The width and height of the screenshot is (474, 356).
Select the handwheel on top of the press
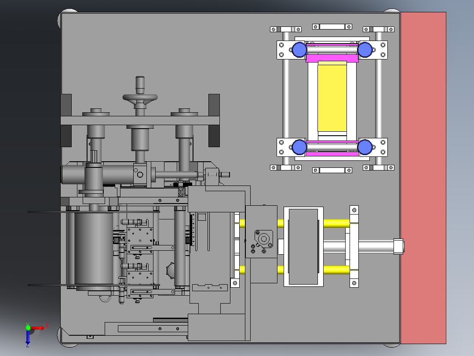click(x=140, y=97)
